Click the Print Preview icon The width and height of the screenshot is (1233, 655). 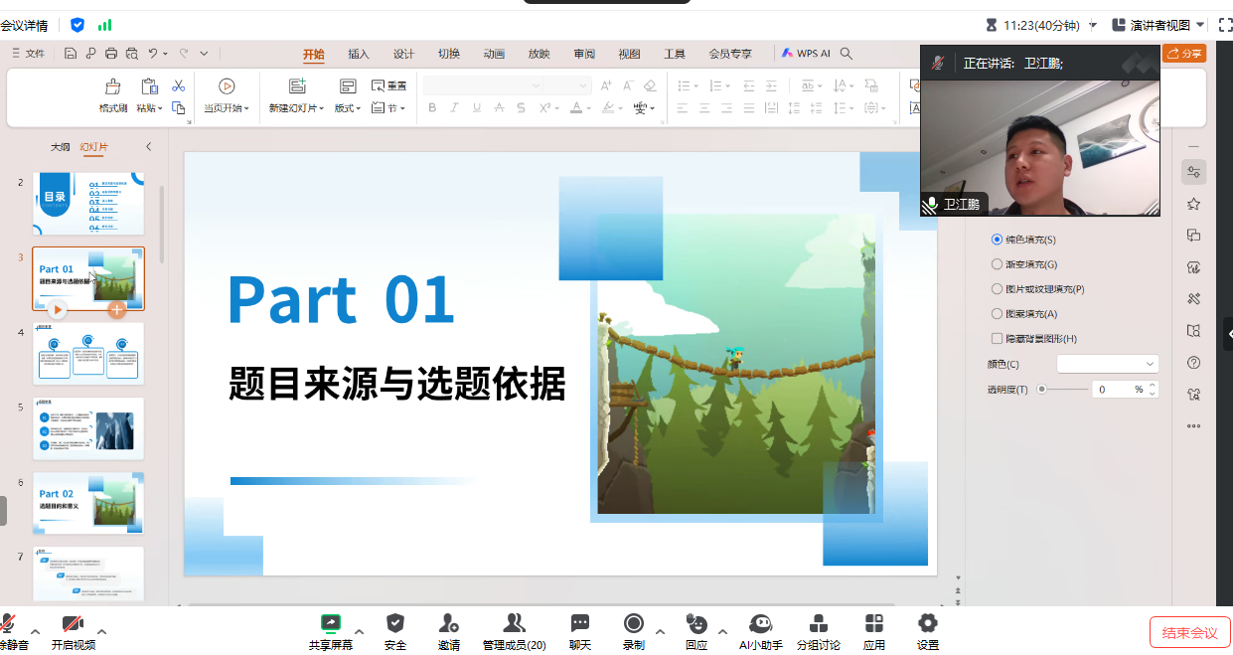130,54
